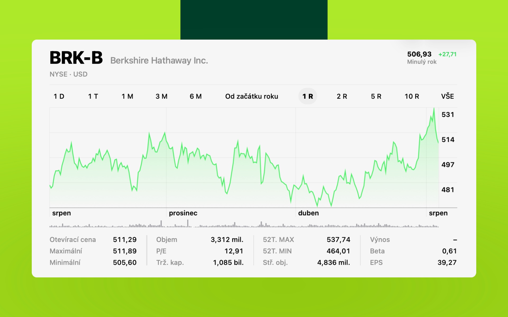
Task: Select the VŠE full history range
Action: [x=447, y=96]
